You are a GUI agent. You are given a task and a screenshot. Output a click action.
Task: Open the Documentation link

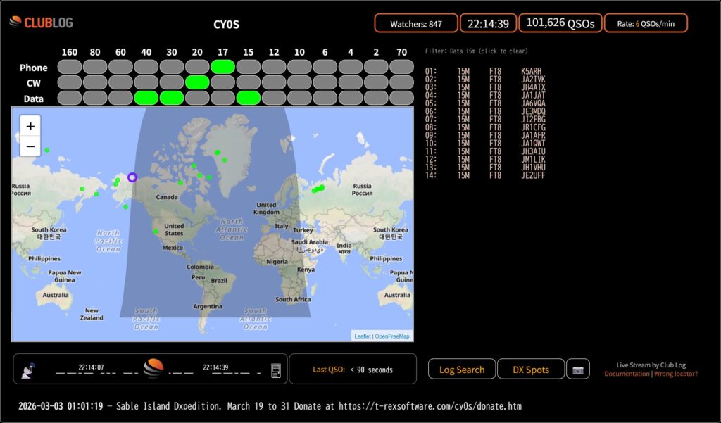627,374
